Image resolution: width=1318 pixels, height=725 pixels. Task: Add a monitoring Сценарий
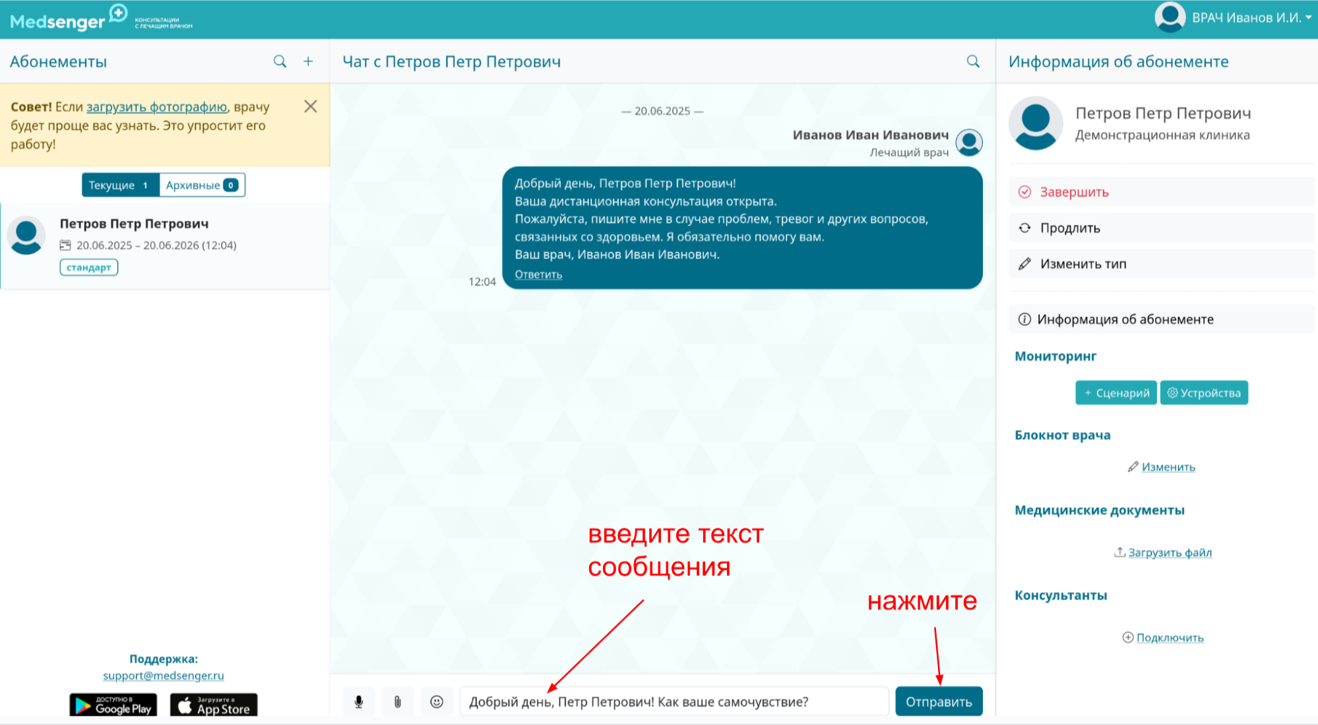[1115, 393]
